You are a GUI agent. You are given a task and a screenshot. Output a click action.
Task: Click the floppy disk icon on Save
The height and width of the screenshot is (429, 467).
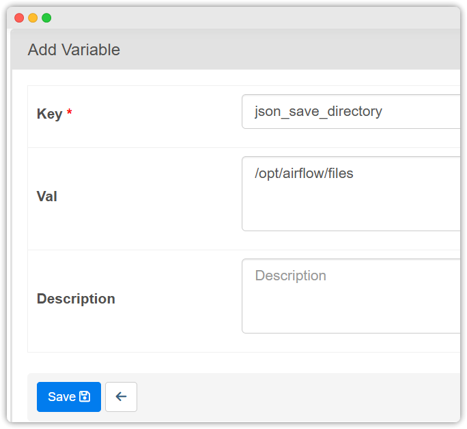[x=85, y=397]
